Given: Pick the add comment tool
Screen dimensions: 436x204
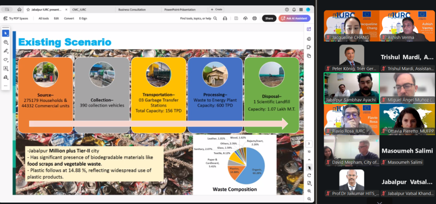Looking at the screenshot, I should pos(6,42).
